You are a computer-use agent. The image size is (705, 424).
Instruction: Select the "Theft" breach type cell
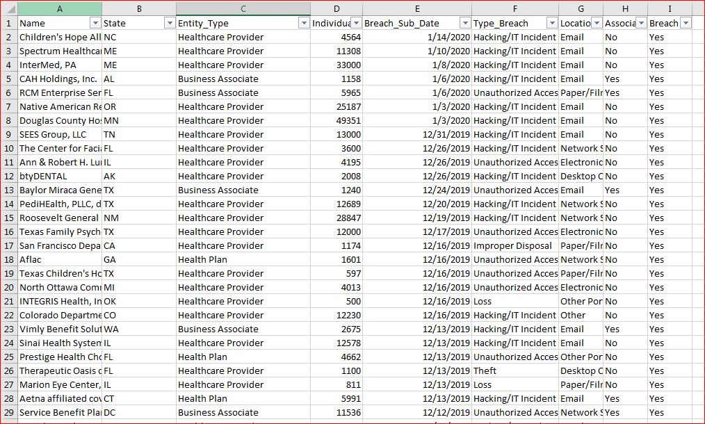tap(515, 370)
